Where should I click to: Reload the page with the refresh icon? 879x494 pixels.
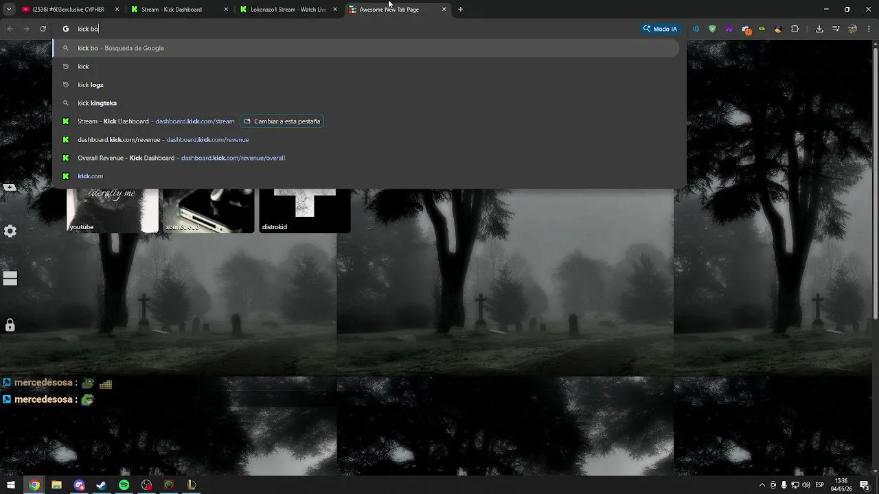pos(43,29)
